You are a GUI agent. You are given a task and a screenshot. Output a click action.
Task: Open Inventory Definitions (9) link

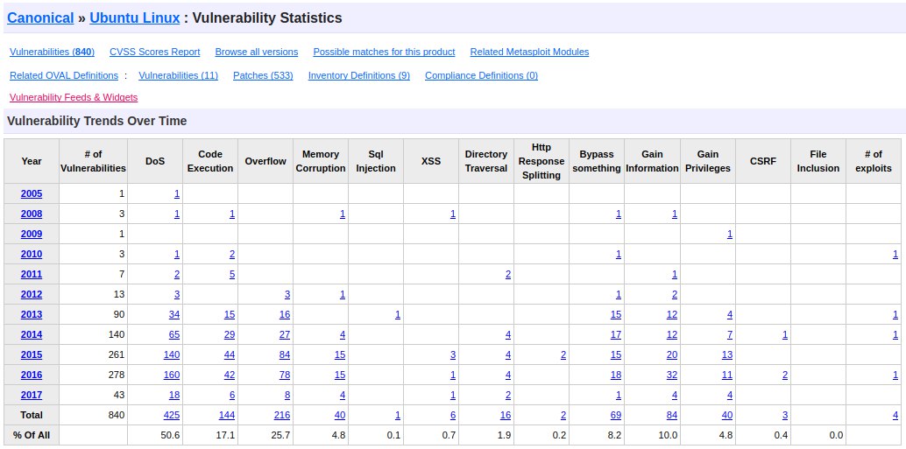coord(359,75)
